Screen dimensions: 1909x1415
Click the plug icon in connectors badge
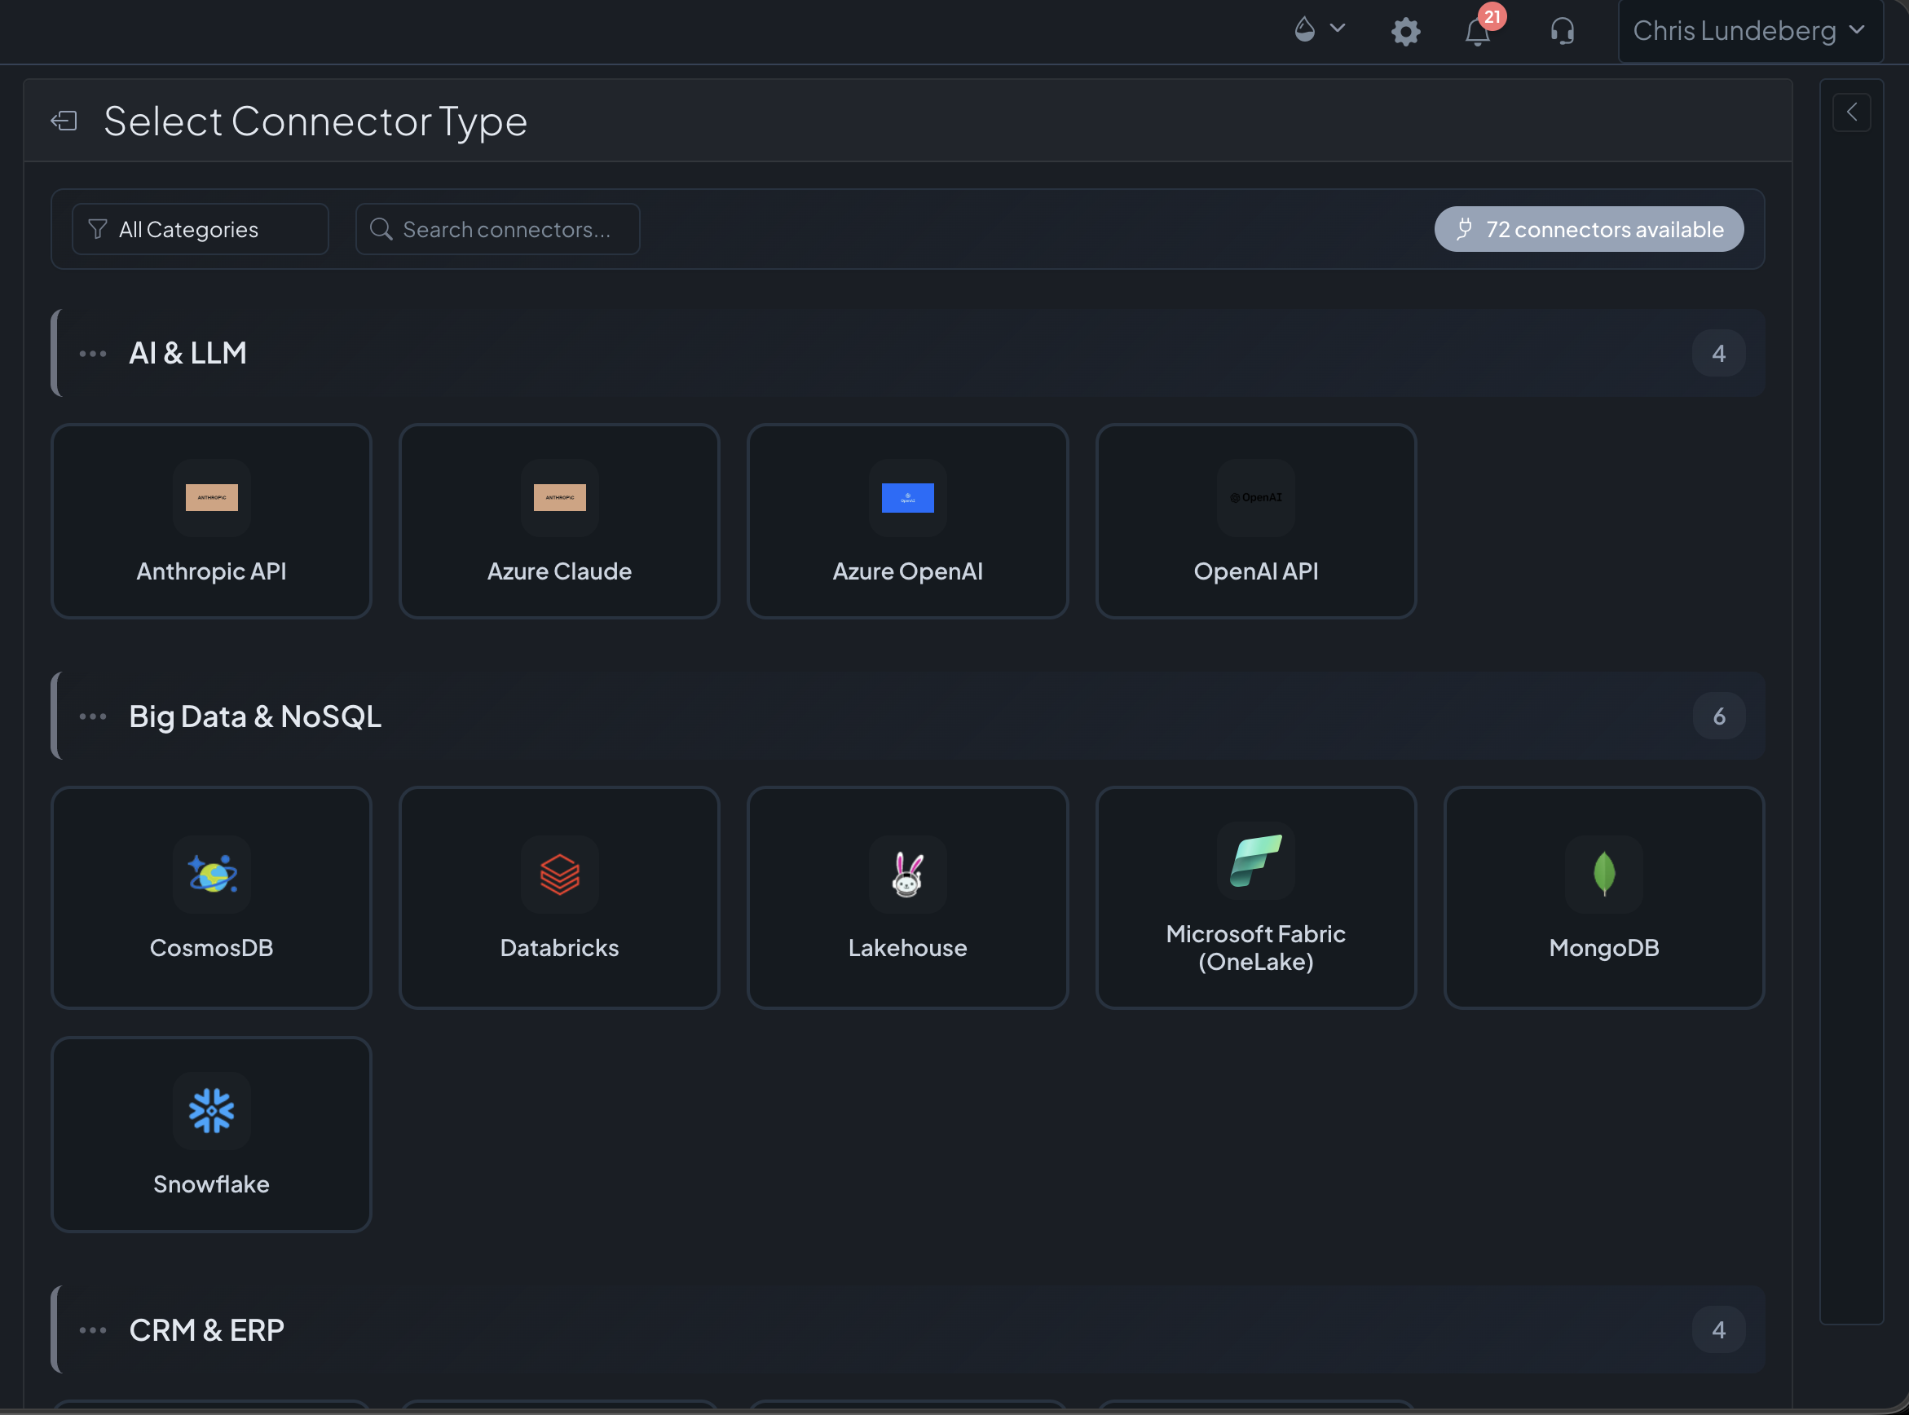pyautogui.click(x=1465, y=229)
